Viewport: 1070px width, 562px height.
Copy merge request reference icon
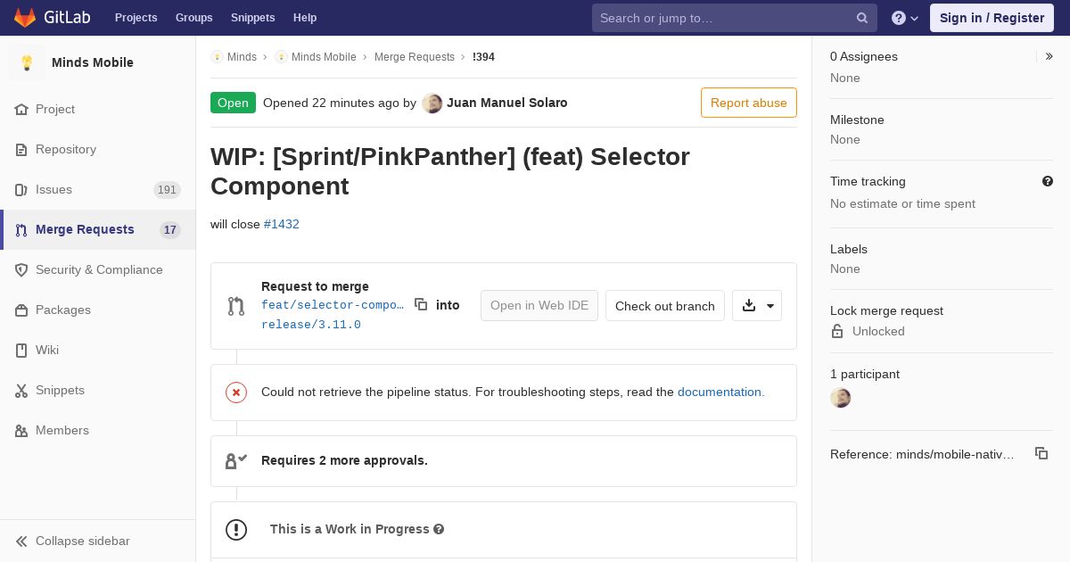click(x=1041, y=453)
